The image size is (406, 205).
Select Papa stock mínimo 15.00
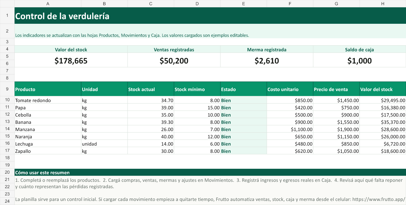(x=197, y=107)
